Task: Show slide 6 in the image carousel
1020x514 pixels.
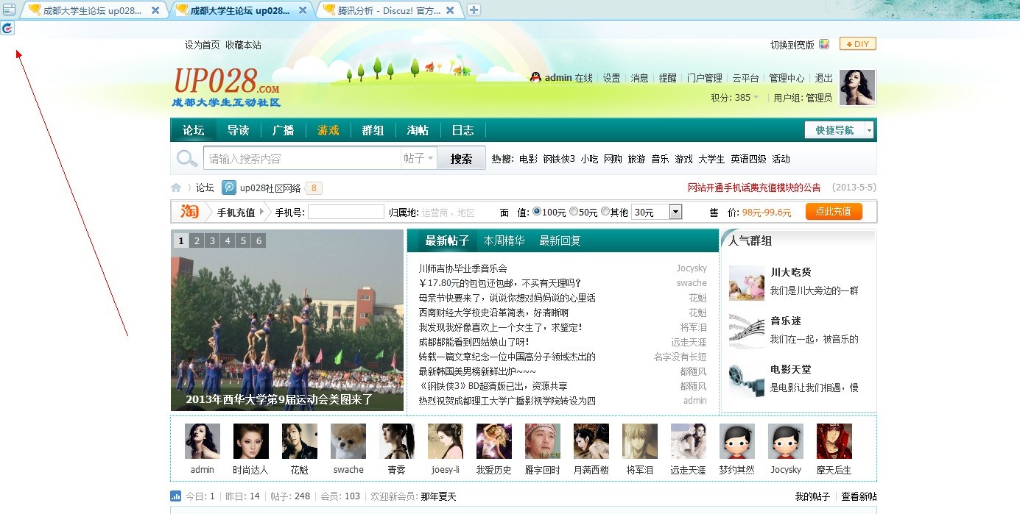Action: (258, 240)
